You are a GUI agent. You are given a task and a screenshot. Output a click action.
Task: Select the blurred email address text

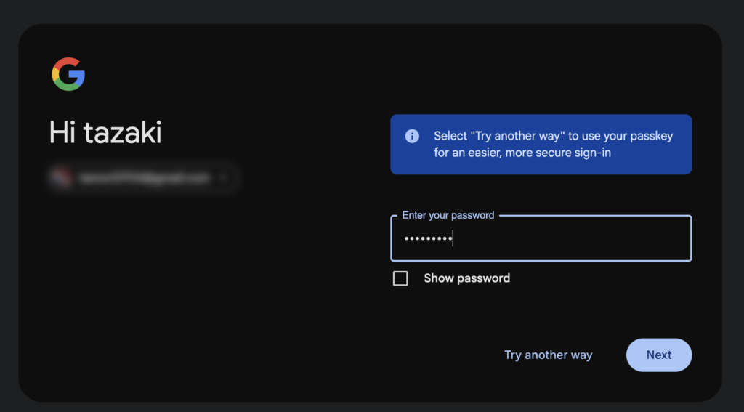[x=145, y=177]
